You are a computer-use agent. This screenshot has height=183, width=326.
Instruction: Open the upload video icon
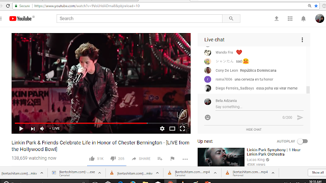(277, 18)
